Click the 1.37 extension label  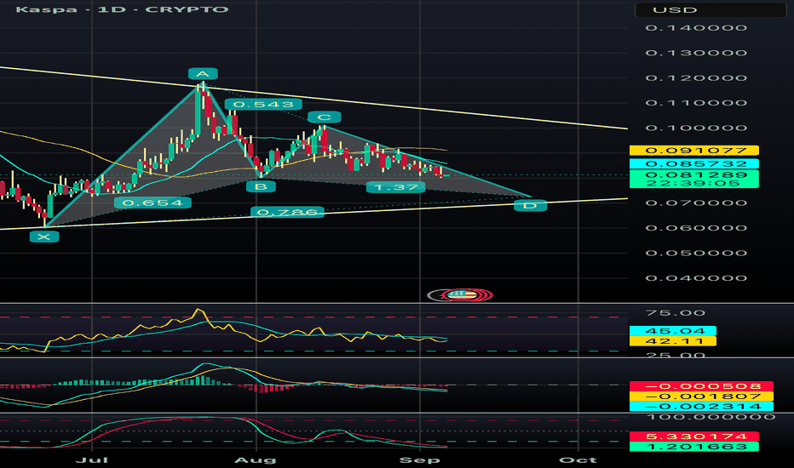(394, 186)
